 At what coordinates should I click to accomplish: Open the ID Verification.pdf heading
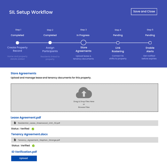(x=24, y=152)
